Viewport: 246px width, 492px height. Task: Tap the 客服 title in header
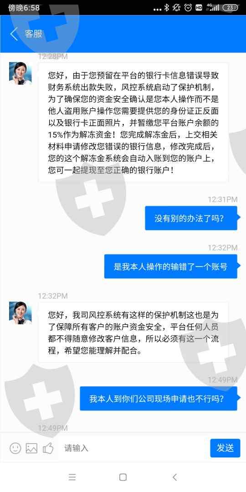[34, 34]
